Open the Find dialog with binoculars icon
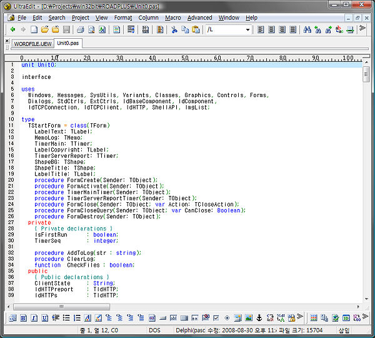The width and height of the screenshot is (375, 338). [307, 29]
